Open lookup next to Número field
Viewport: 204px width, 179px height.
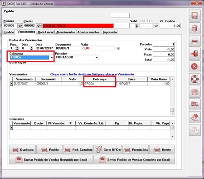coord(20,25)
